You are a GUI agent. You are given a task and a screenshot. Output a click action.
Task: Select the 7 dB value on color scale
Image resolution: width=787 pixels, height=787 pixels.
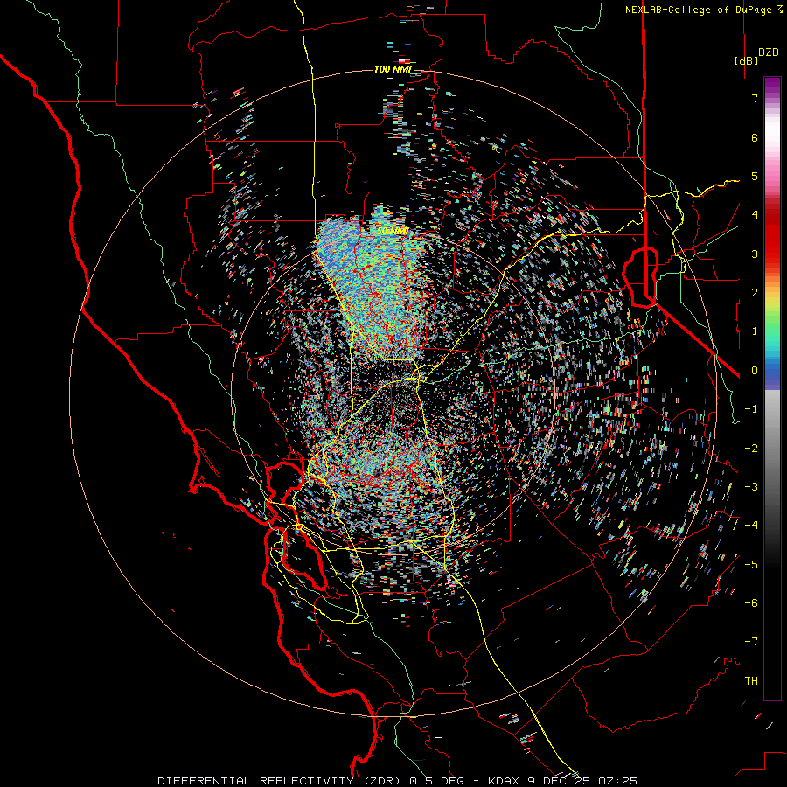point(755,98)
